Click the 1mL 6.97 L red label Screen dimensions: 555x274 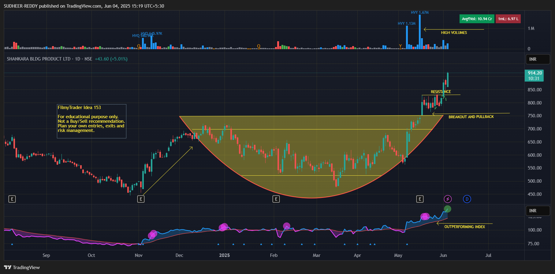[x=508, y=19]
